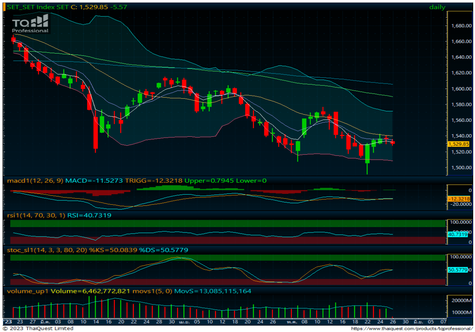Click the TRIGG=-12.3218 value
Image resolution: width=475 pixels, height=332 pixels.
tap(154, 180)
